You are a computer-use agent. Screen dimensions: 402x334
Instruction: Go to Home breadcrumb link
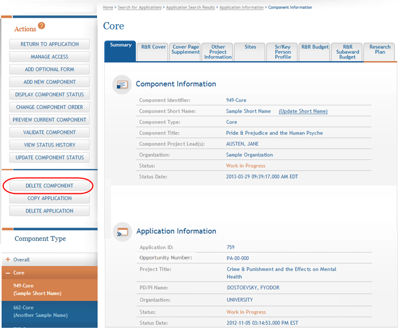pos(108,7)
